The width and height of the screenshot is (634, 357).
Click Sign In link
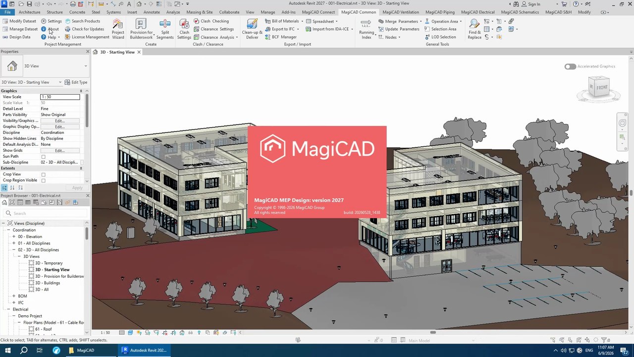point(531,4)
